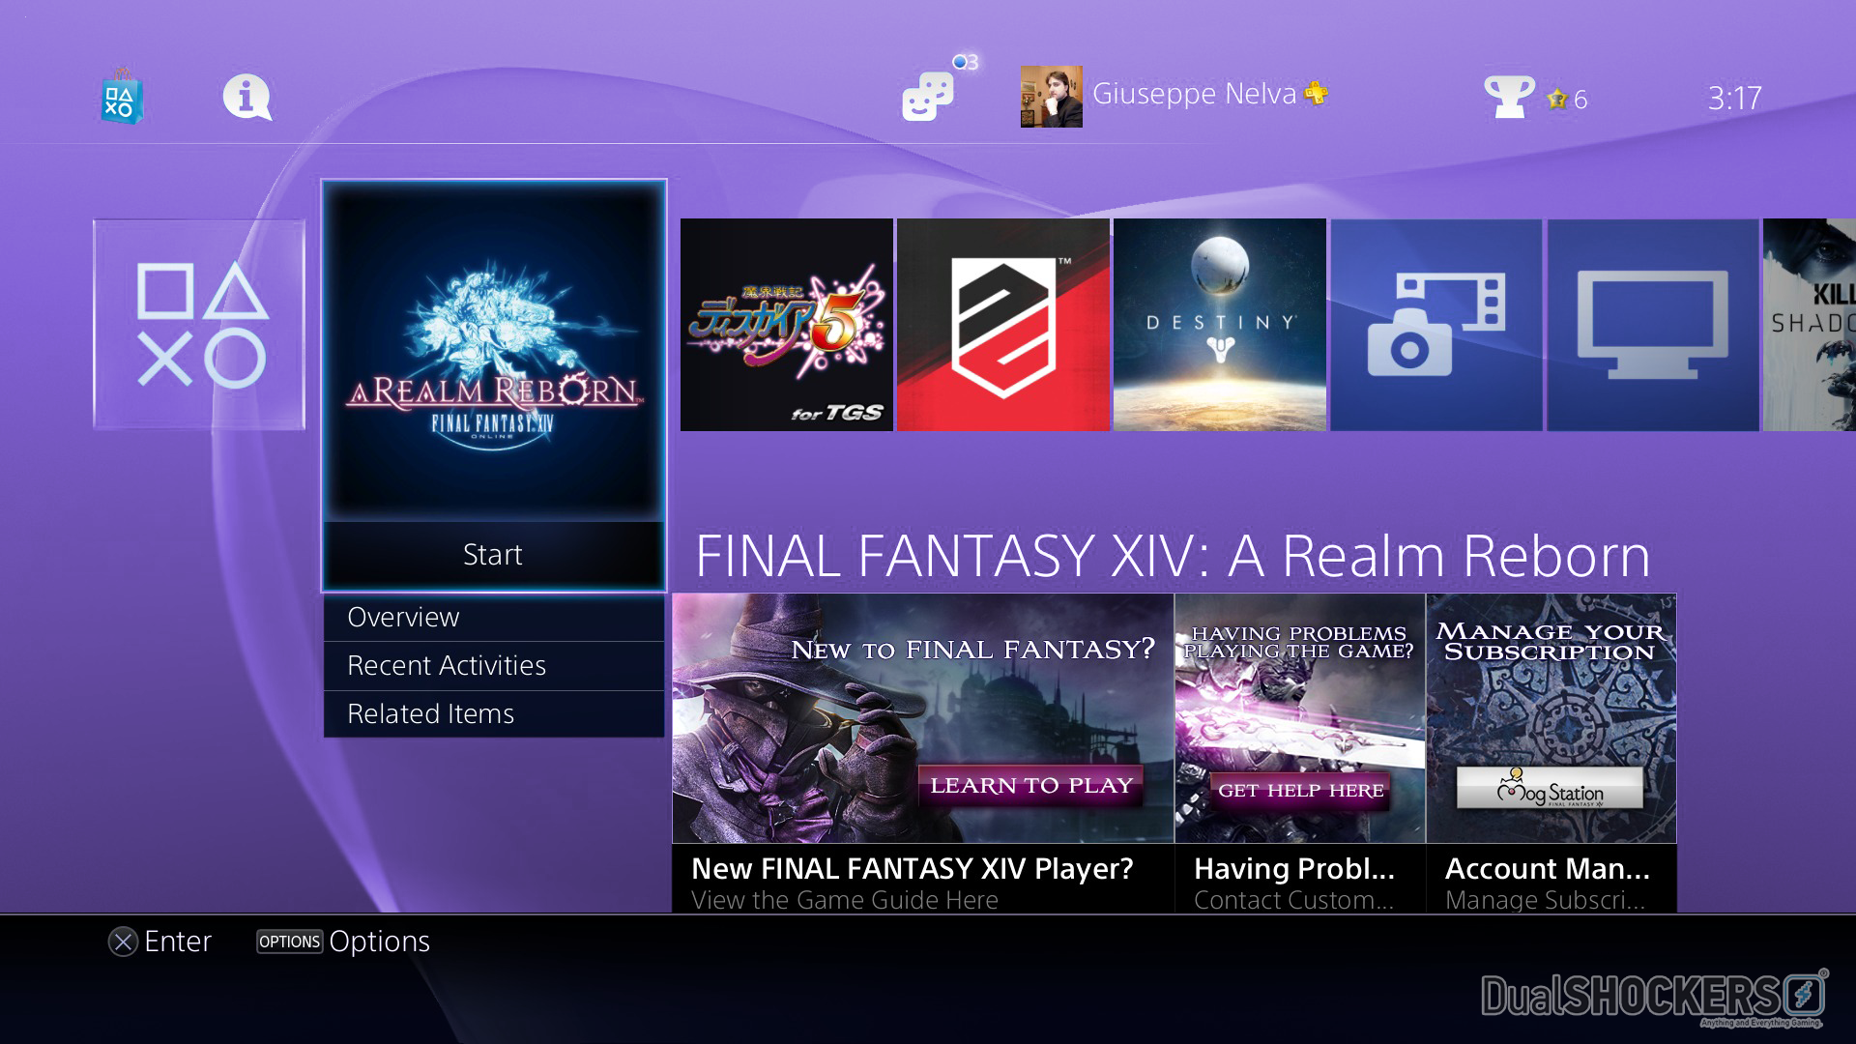
Task: Select the DriveClub game tile
Action: [1003, 325]
